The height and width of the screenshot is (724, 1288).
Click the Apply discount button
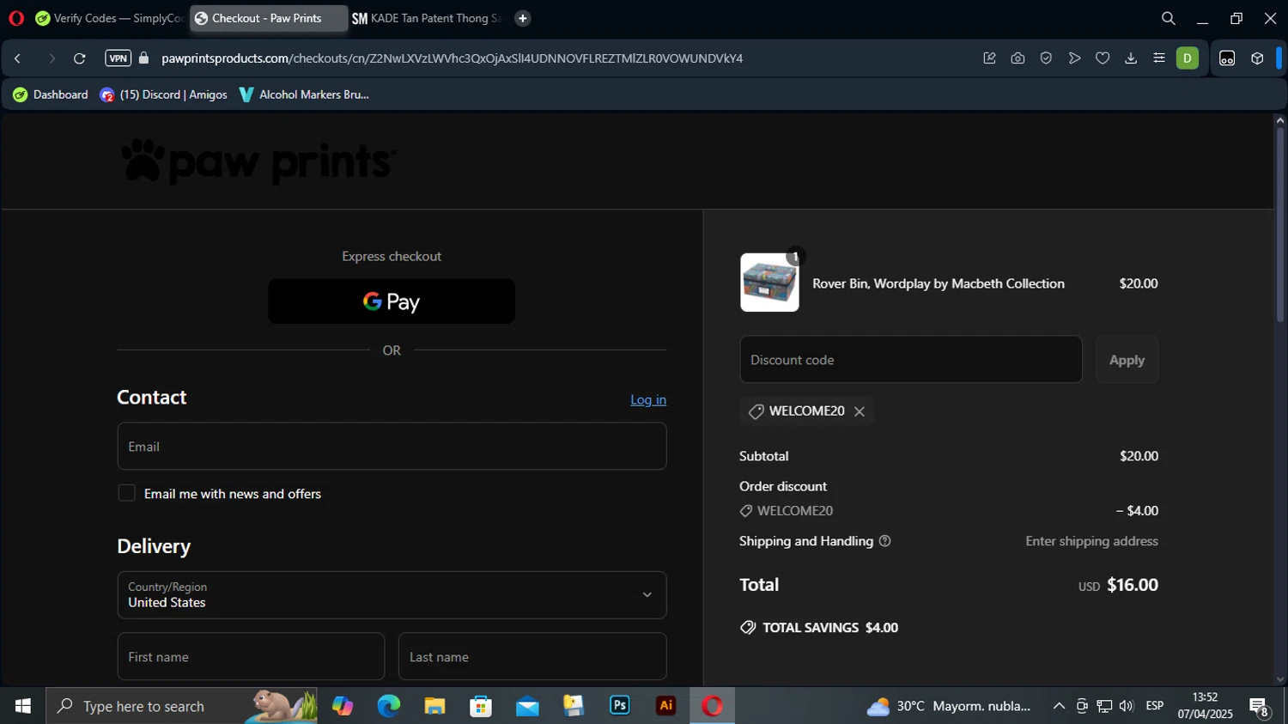(x=1127, y=360)
